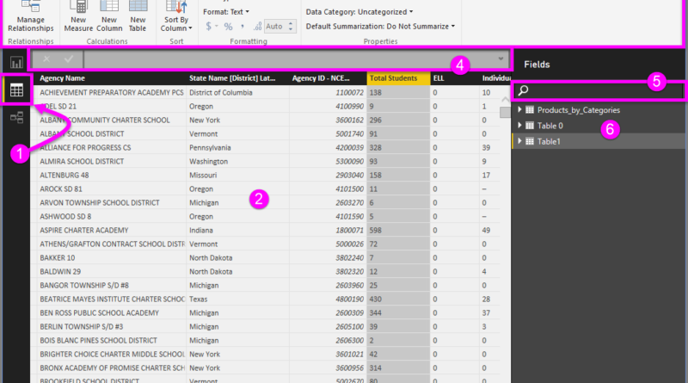Open the Data Category dropdown
Viewport: 688px width, 383px height.
click(359, 12)
